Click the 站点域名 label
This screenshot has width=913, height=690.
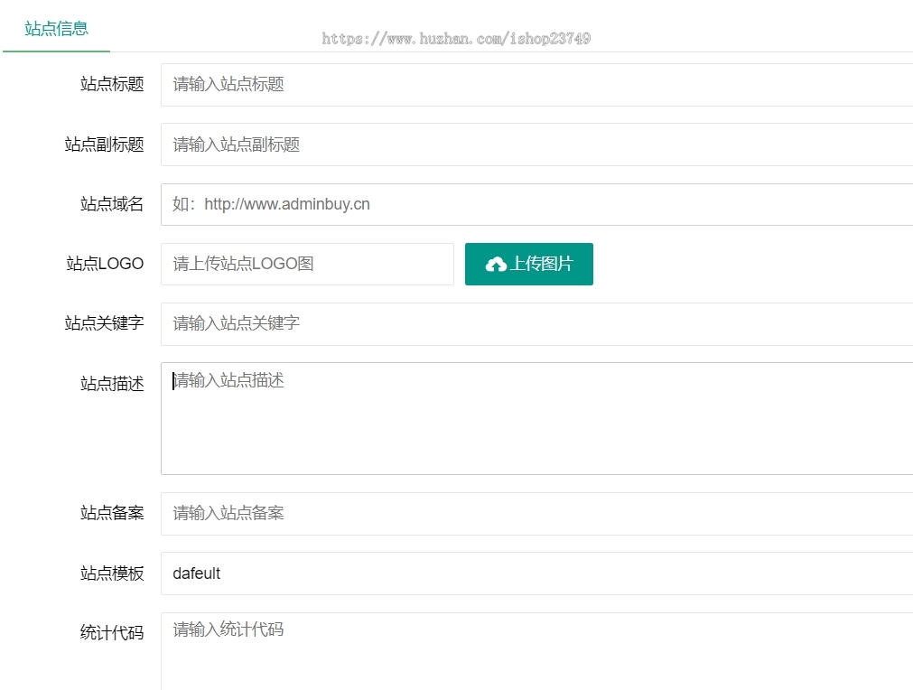coord(112,204)
